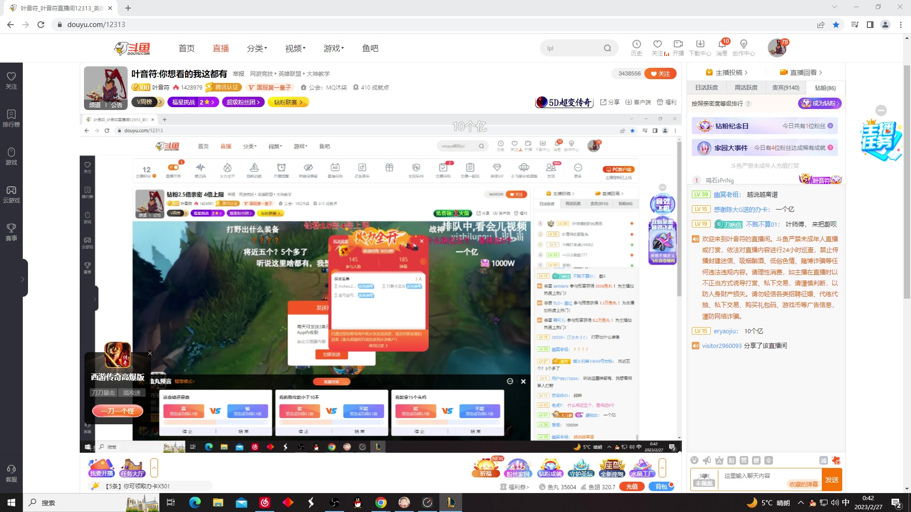Expand the up-arrow next to 水晶工厂
Screen dimensions: 911x512
(x=662, y=467)
